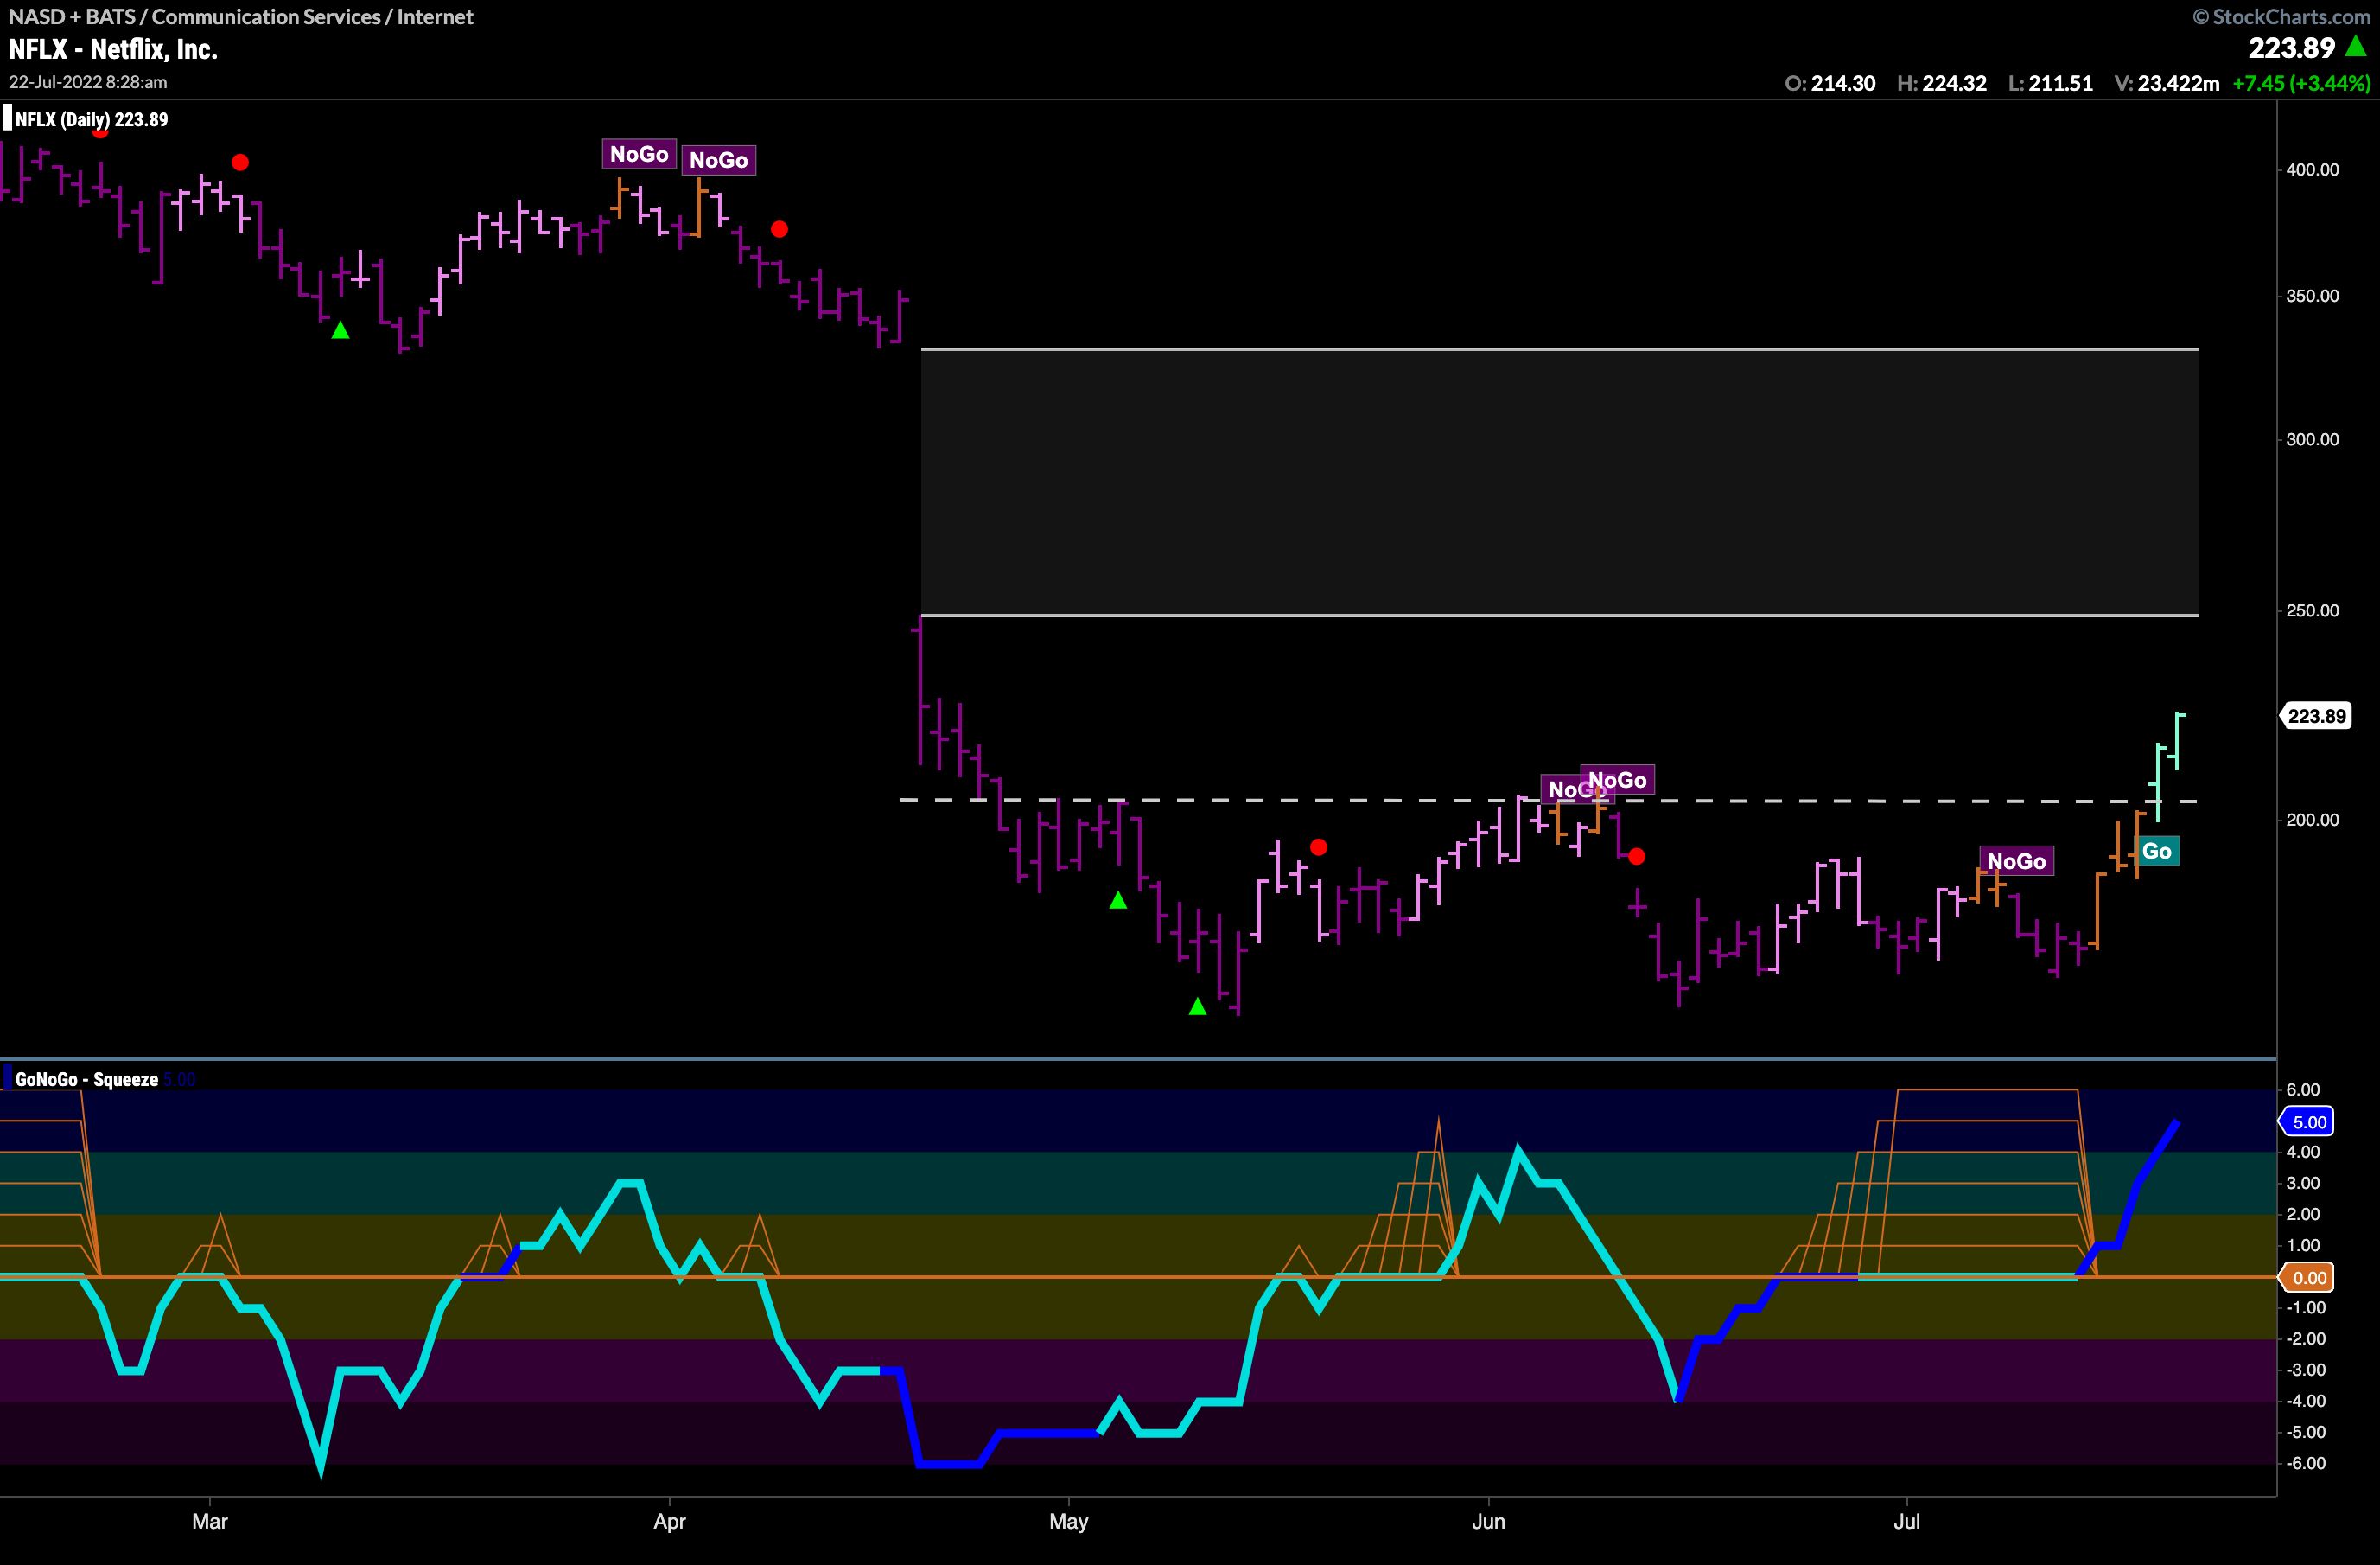Click the NFLX (Daily) 223.89 legend label
The height and width of the screenshot is (1565, 2380).
91,119
